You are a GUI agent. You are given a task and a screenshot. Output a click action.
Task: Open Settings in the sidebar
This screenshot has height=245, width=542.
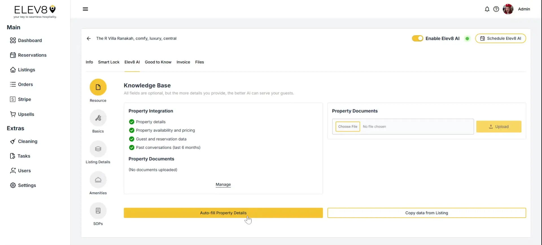[x=23, y=185]
